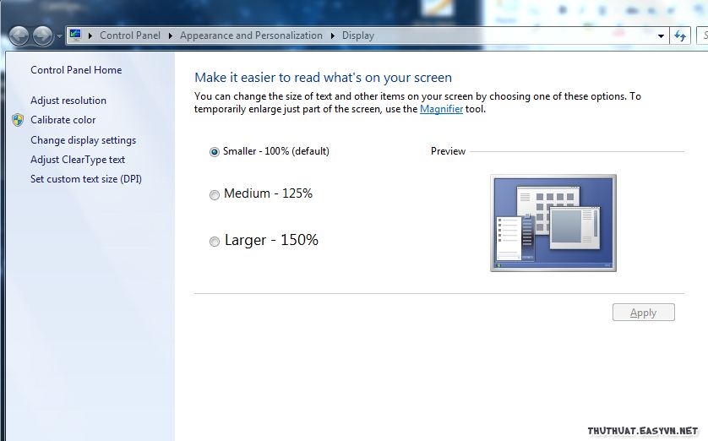Click Appearance and Personalization breadcrumb
Image resolution: width=708 pixels, height=441 pixels.
pyautogui.click(x=251, y=35)
